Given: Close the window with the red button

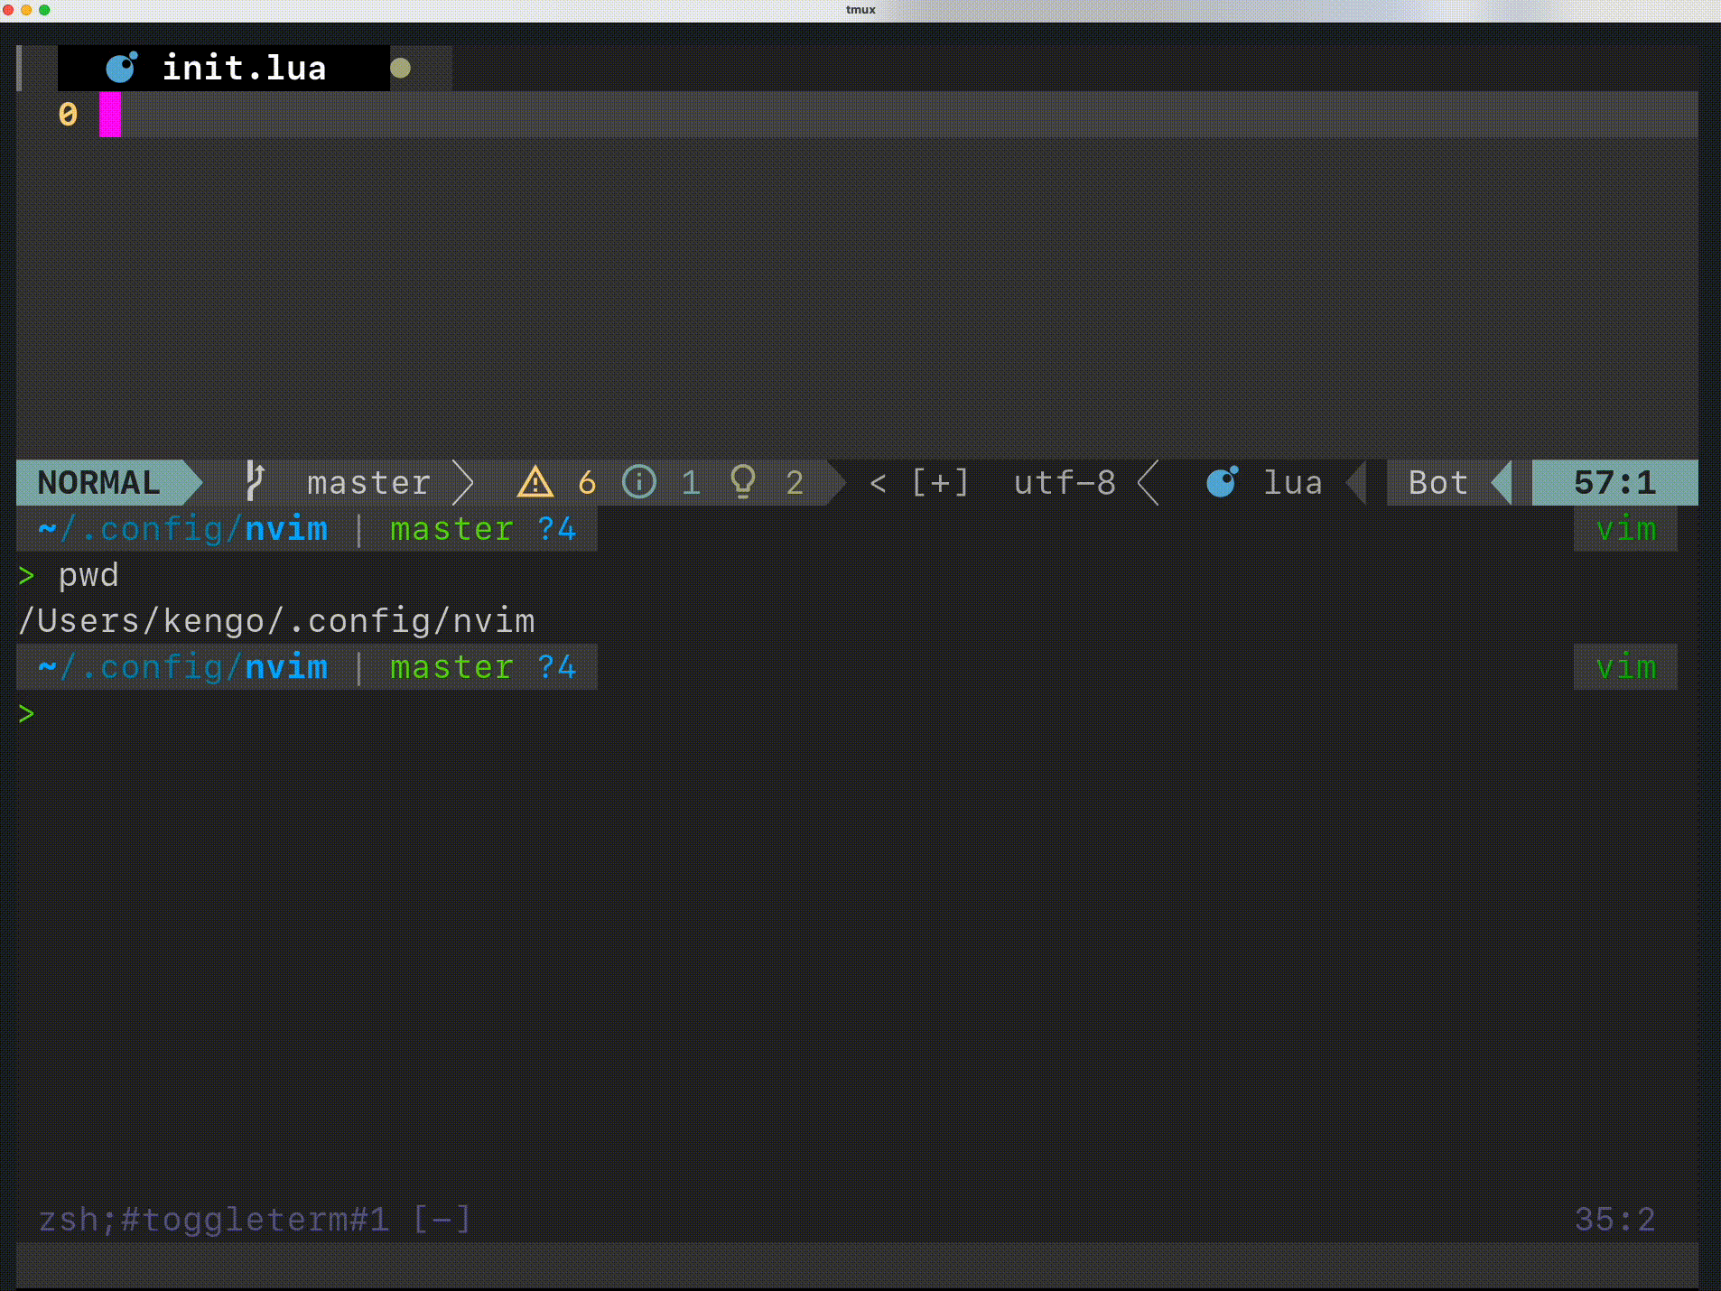Looking at the screenshot, I should (8, 10).
